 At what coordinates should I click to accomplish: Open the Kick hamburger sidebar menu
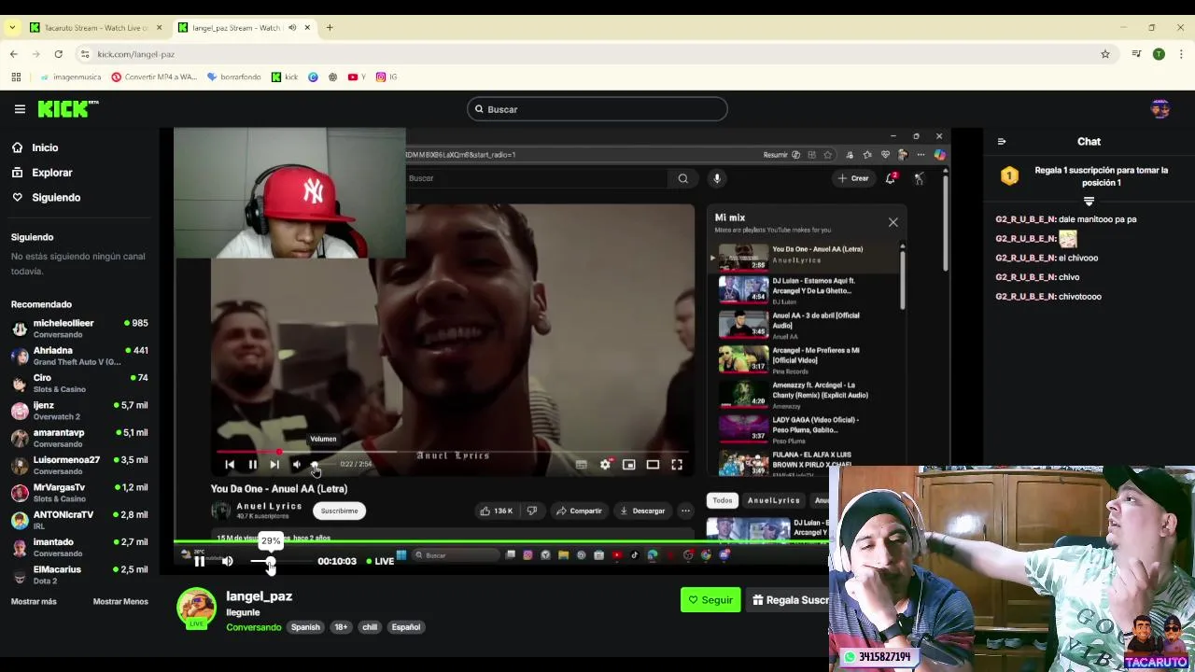click(20, 109)
